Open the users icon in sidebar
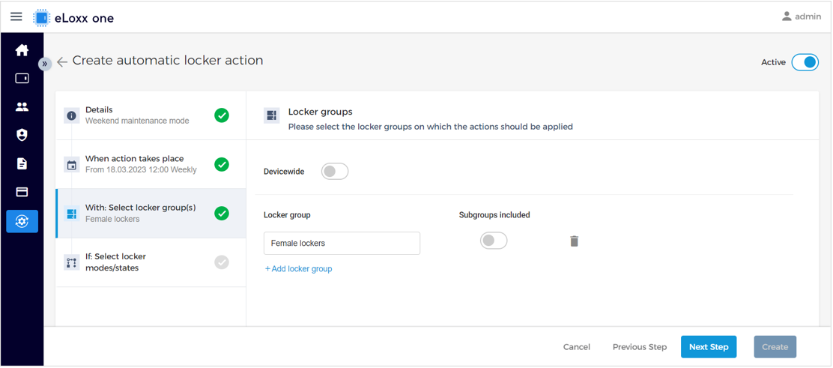The width and height of the screenshot is (833, 368). (22, 107)
